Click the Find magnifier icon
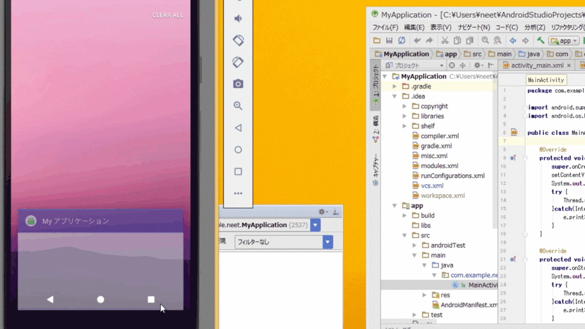585x329 pixels. (x=485, y=41)
